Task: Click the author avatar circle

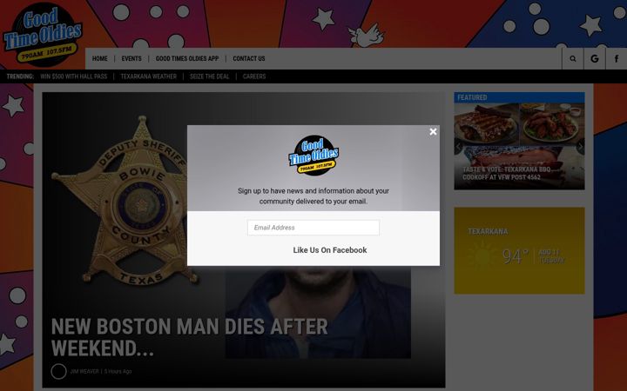Action: coord(59,372)
